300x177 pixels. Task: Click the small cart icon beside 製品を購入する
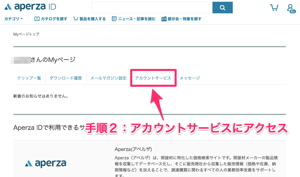[76, 18]
